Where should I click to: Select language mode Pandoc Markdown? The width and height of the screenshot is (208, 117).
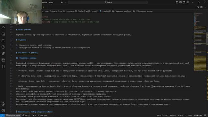pyautogui.click(x=195, y=115)
